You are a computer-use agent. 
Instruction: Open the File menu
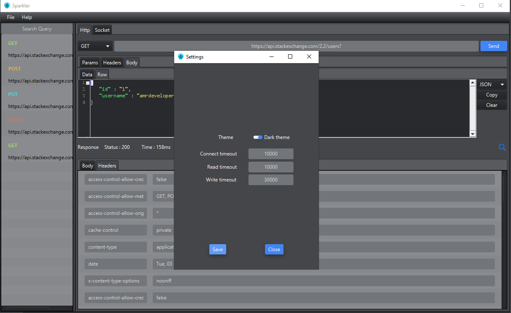click(11, 17)
